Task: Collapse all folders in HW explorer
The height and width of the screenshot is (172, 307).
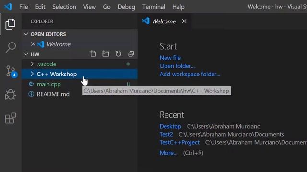Action: pyautogui.click(x=131, y=54)
